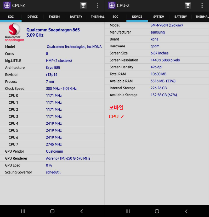Tap the Cores row value 8

(x=47, y=54)
